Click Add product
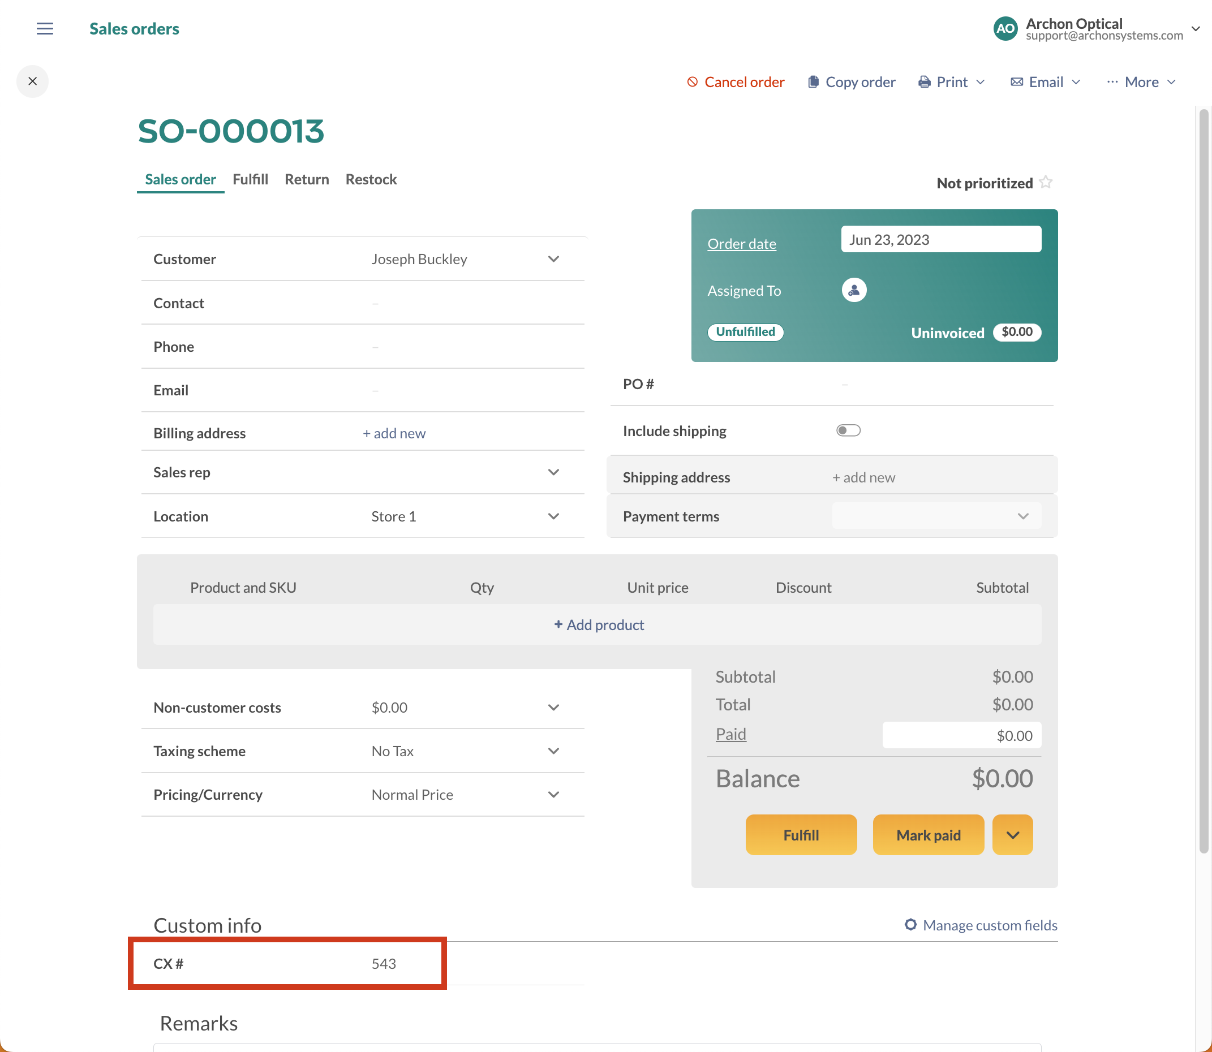1212x1052 pixels. pos(599,624)
